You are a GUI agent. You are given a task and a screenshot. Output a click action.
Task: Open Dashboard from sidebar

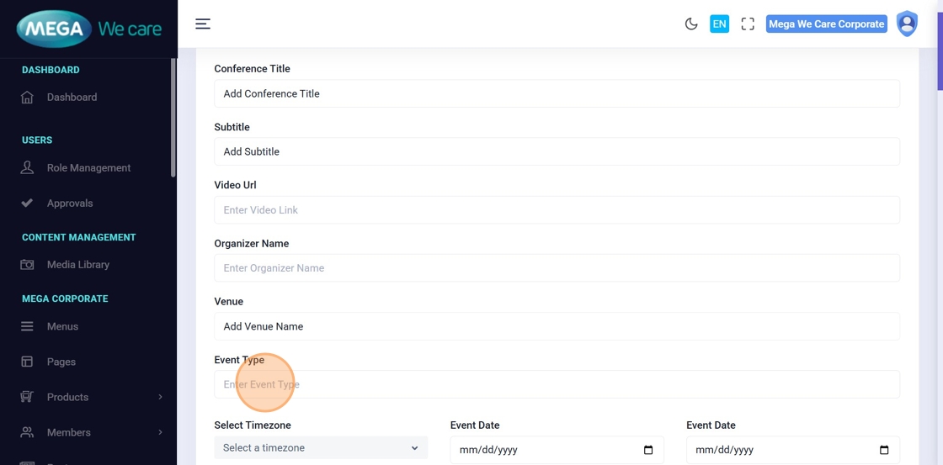[72, 98]
